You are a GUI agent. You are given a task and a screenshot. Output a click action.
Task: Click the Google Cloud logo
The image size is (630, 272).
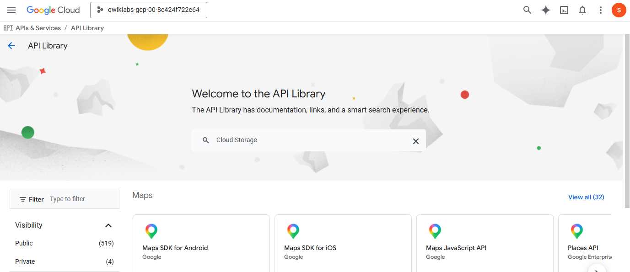tap(53, 10)
